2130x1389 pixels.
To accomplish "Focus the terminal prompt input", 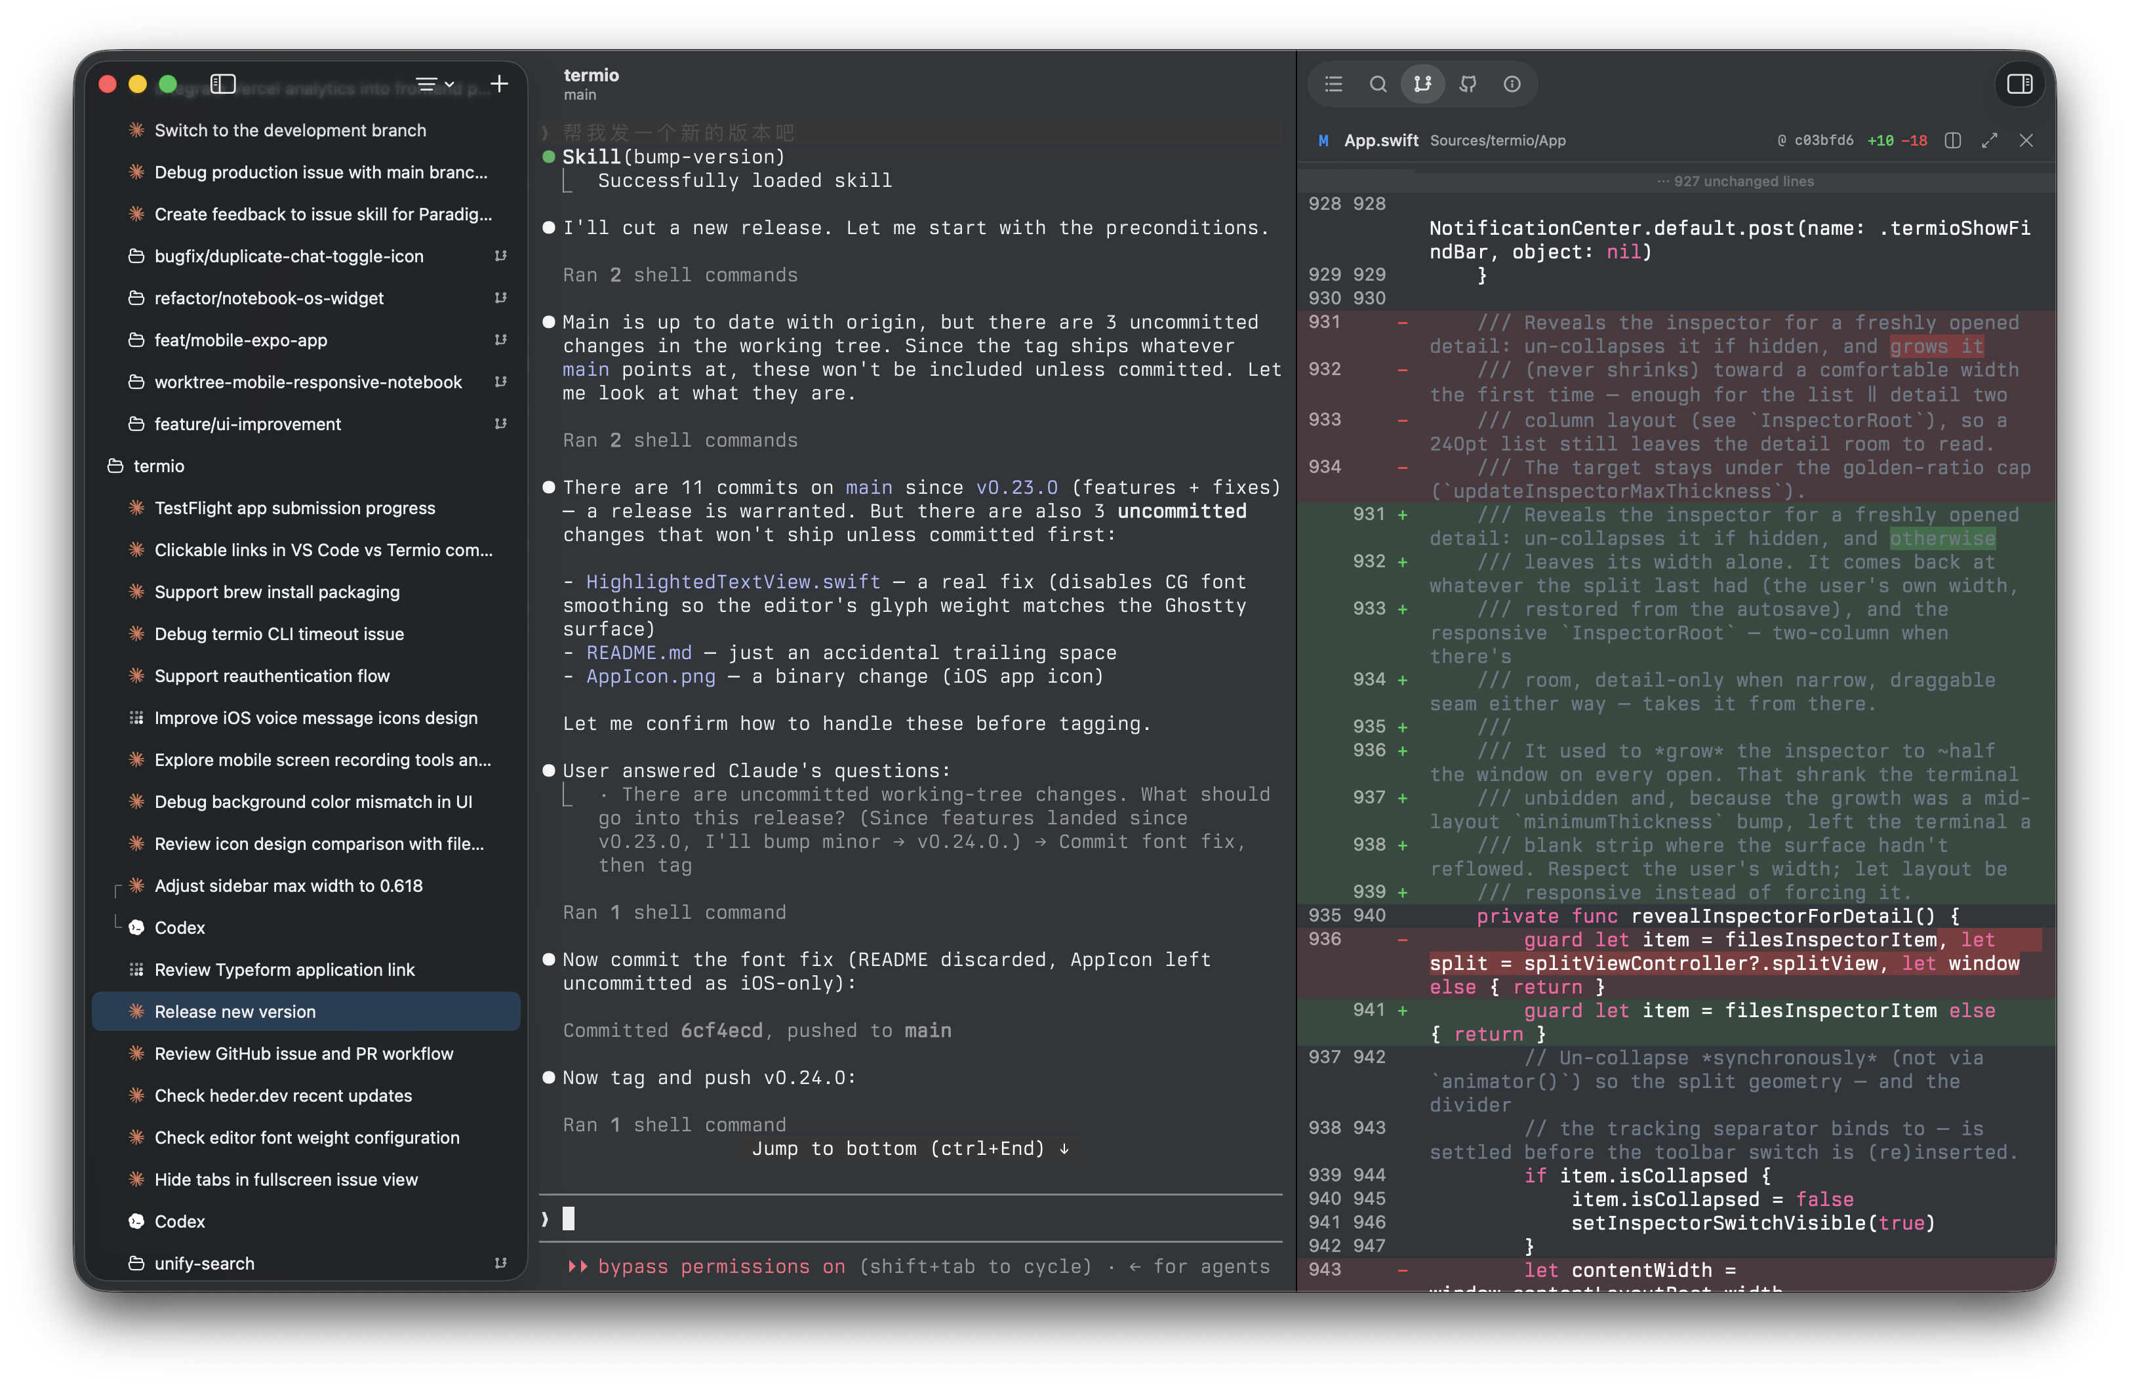I will tap(911, 1218).
